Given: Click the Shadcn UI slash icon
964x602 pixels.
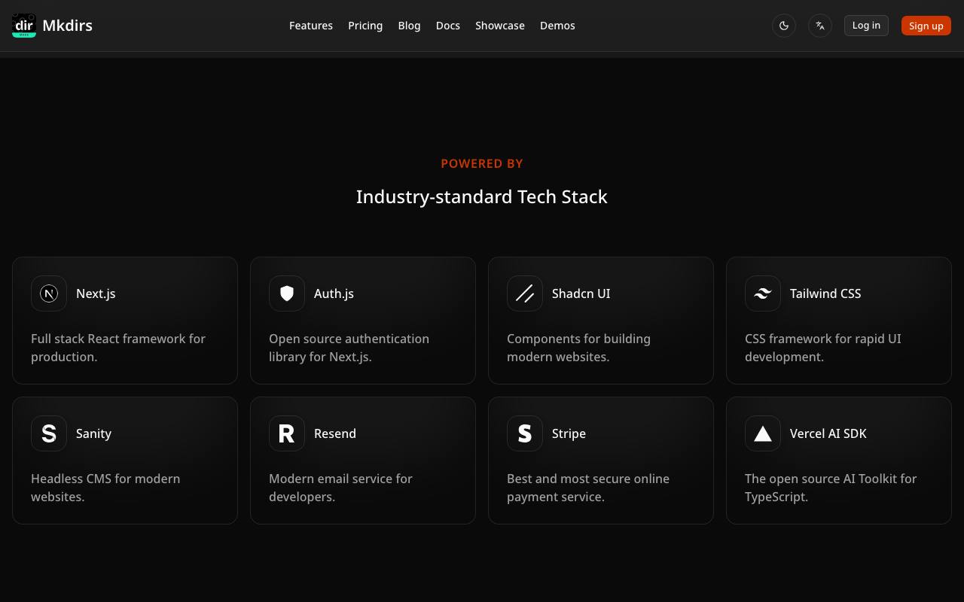Looking at the screenshot, I should tap(525, 293).
